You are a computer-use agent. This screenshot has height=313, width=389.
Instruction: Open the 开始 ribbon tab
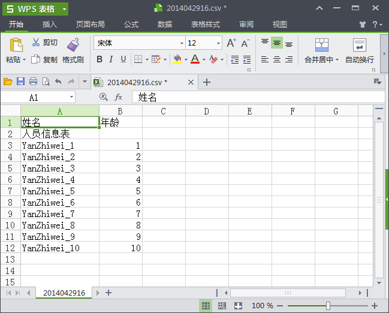point(16,25)
